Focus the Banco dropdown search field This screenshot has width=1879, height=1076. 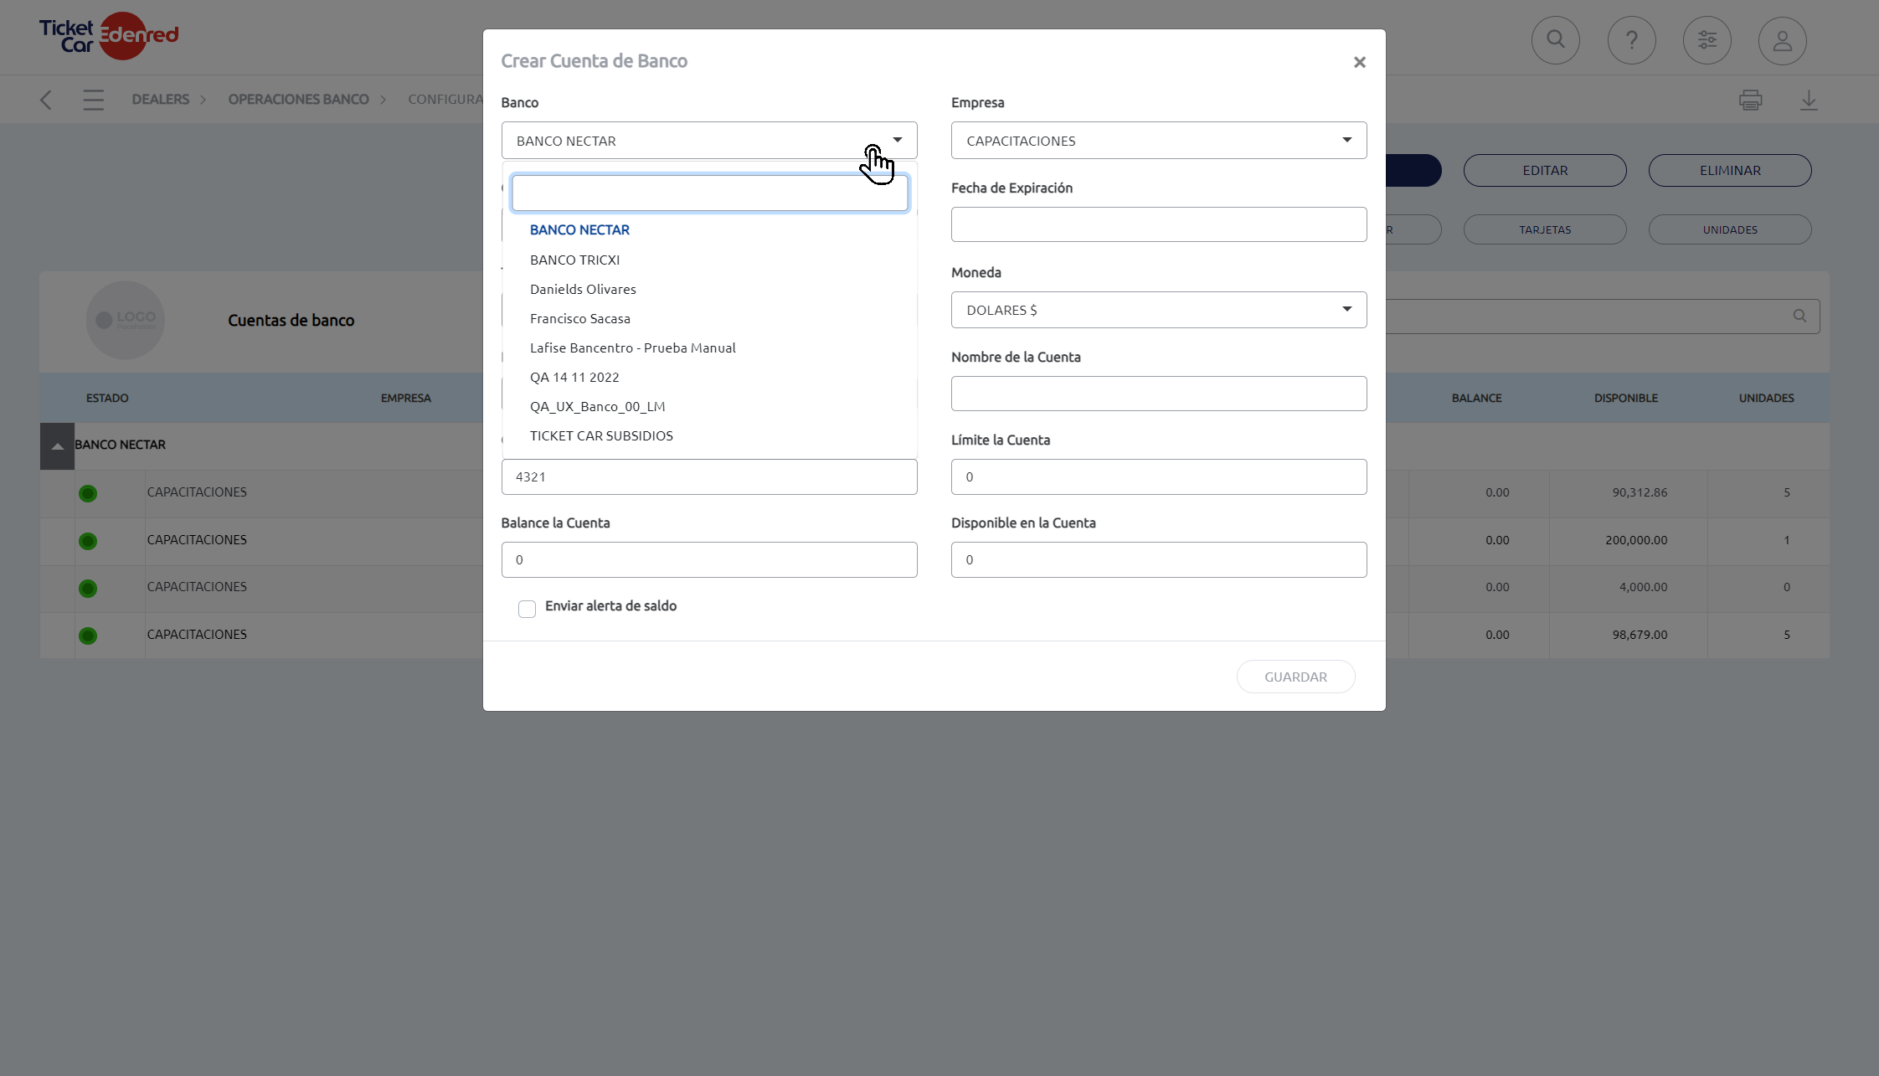coord(709,193)
